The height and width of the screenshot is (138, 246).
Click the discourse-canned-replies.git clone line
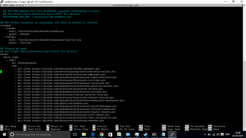point(65,97)
